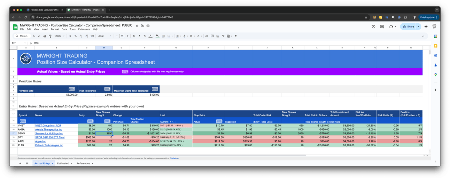Toggle Italic formatting
Image resolution: width=450 pixels, height=179 pixels.
click(139, 36)
